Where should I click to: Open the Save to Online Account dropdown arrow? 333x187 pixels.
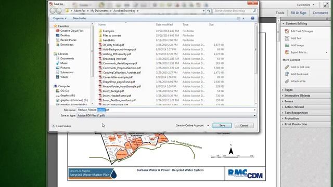coord(208,126)
